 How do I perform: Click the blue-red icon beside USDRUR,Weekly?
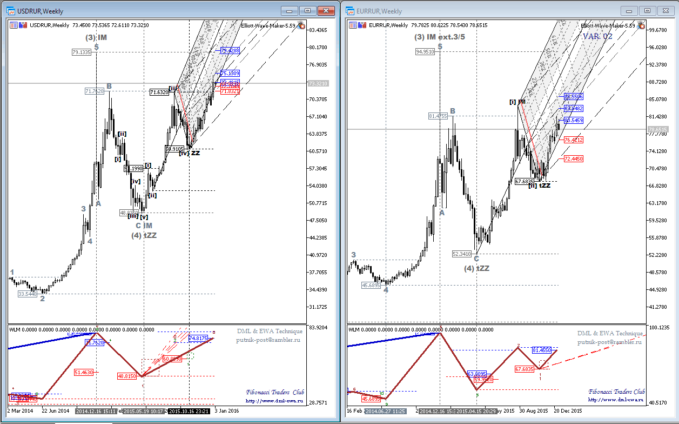point(23,25)
